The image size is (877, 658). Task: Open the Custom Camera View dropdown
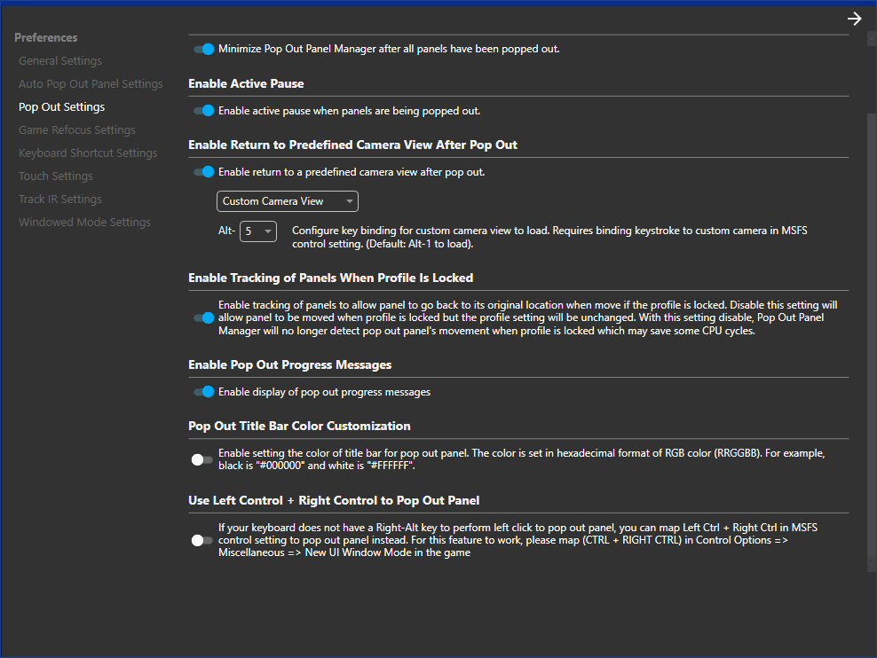[288, 201]
